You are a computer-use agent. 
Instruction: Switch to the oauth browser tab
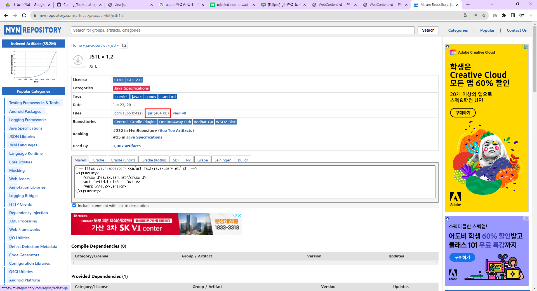[182, 5]
